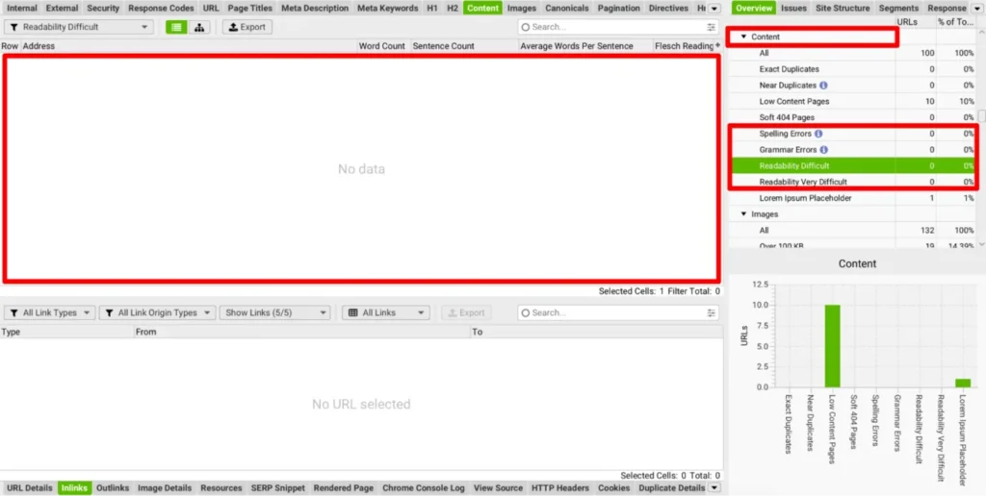Click the top Export button
Screen dimensions: 986x496
pyautogui.click(x=246, y=27)
